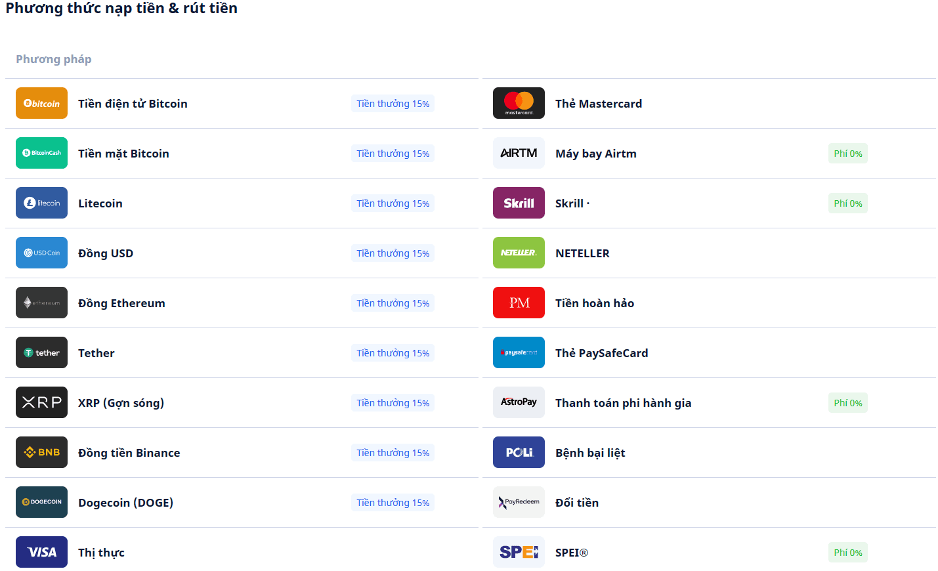938x571 pixels.
Task: Select the green NETELLER logo
Action: (x=519, y=253)
